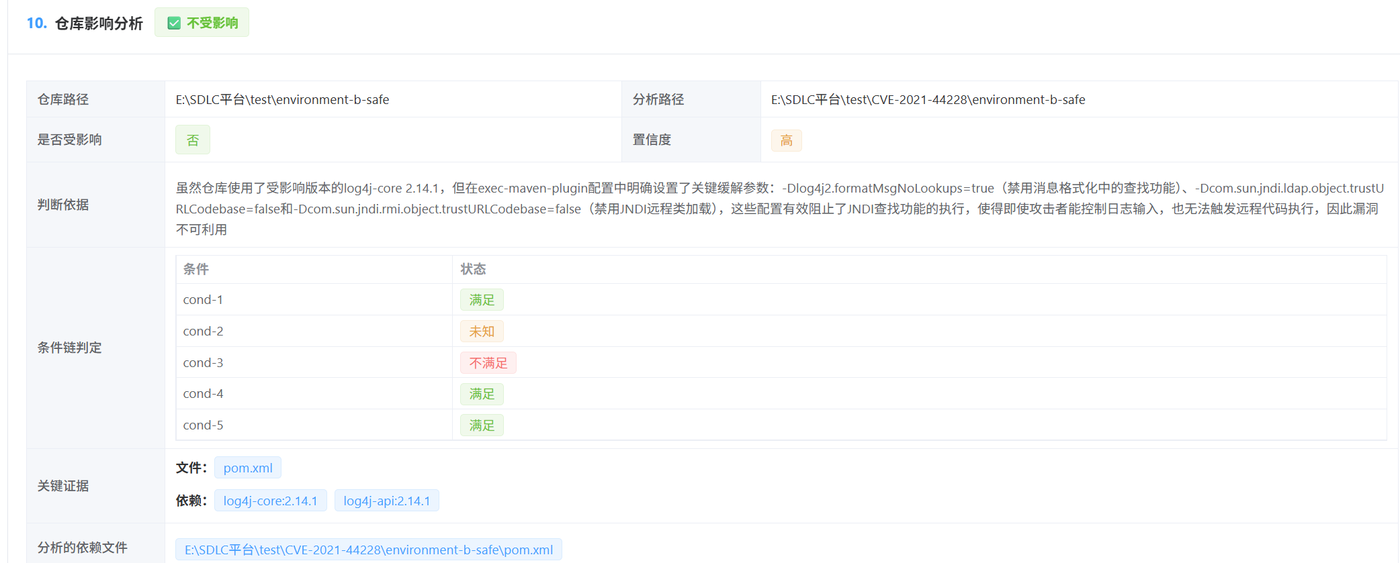Click the 满足 status tag for cond-4
The height and width of the screenshot is (563, 1400).
click(x=482, y=394)
